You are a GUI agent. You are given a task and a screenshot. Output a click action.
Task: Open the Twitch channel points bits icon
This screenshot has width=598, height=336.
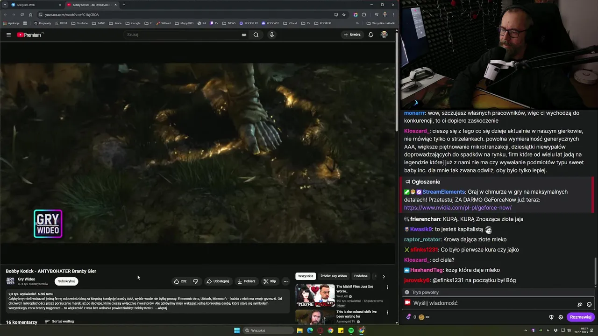coord(409,317)
